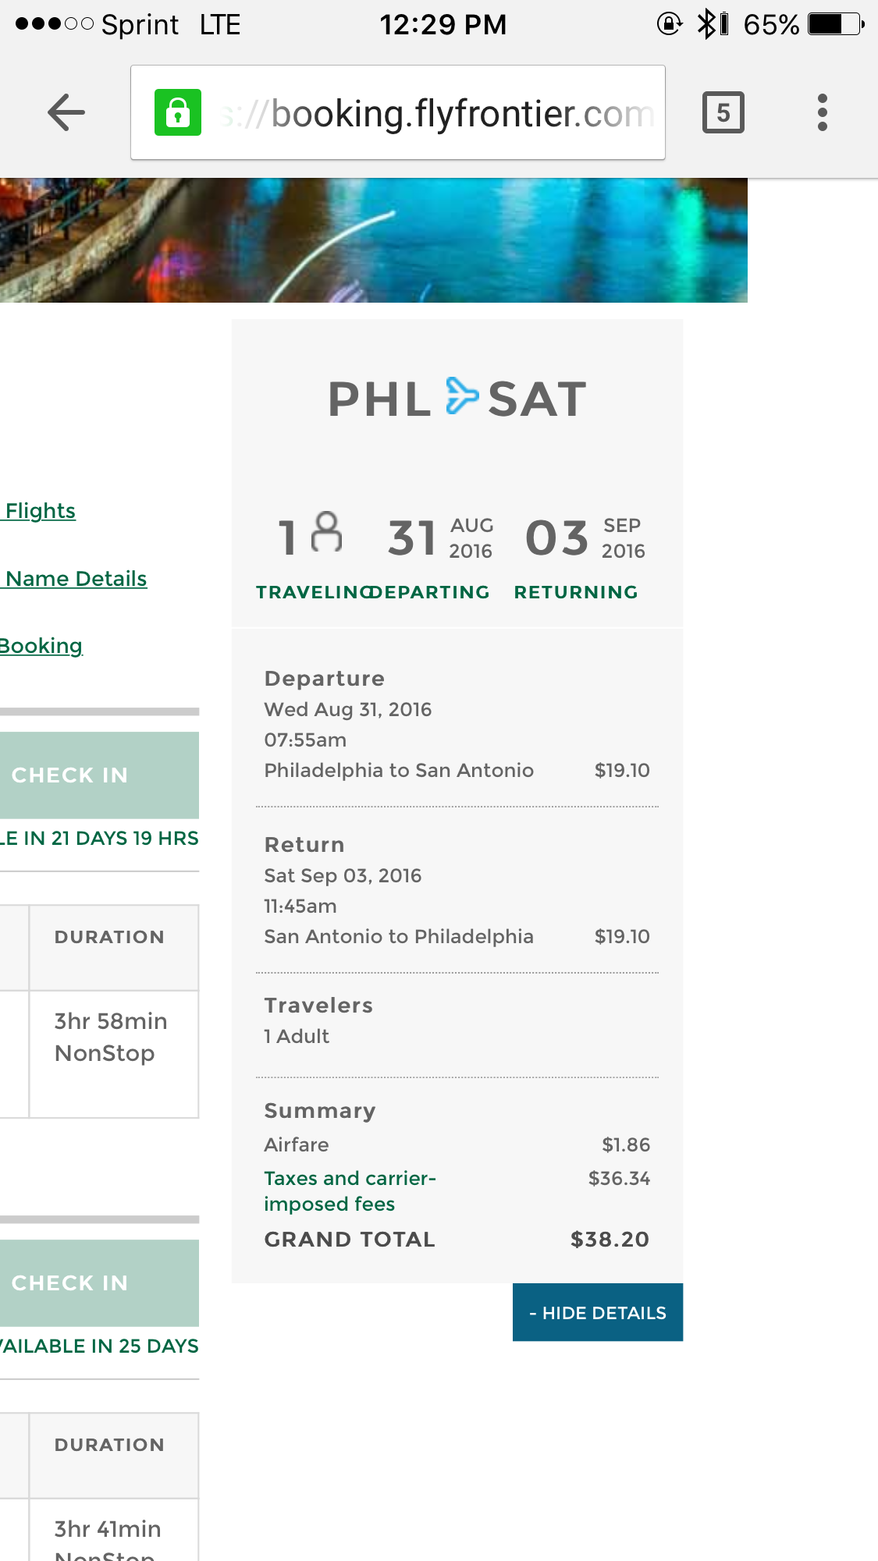Tap the airplane icon between PHL and SAT
Viewport: 878px width, 1561px height.
point(461,396)
